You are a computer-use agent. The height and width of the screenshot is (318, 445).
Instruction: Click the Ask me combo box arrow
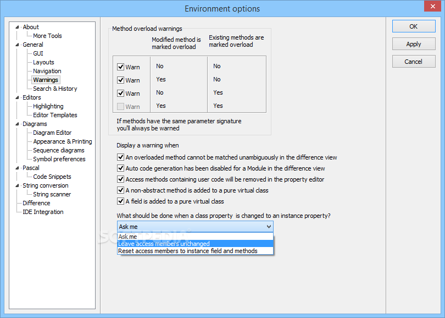click(x=269, y=227)
